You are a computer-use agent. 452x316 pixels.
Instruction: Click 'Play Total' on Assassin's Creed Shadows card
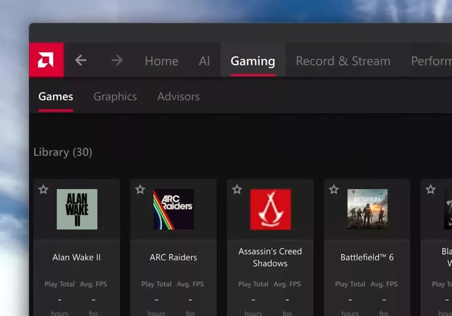(x=253, y=284)
